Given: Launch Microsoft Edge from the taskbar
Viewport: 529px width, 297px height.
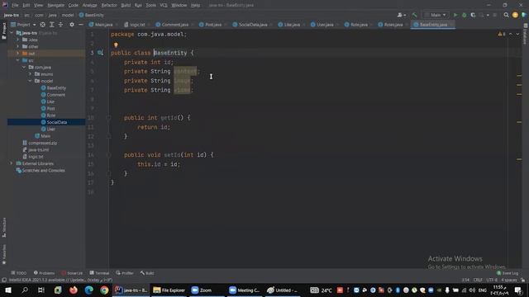Looking at the screenshot, I should [x=89, y=290].
